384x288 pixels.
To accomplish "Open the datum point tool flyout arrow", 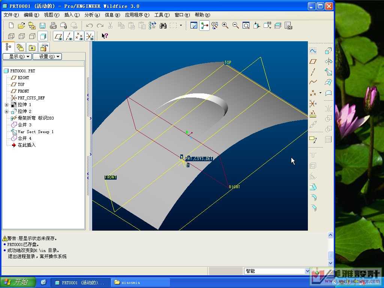I will (x=320, y=93).
